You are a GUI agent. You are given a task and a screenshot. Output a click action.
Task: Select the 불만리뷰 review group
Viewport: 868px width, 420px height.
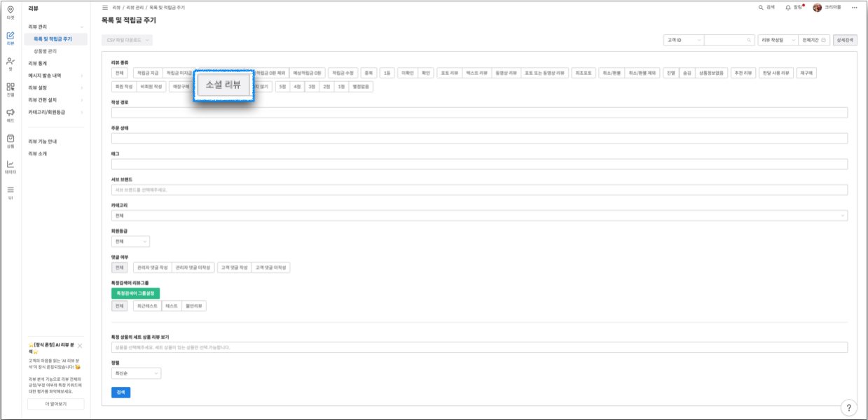[194, 306]
